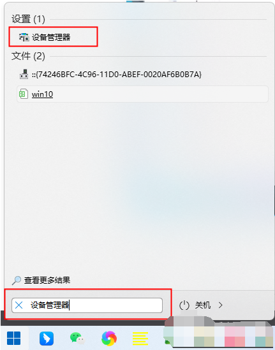
Task: Click 查看更多结果 to see more results
Action: 47,280
